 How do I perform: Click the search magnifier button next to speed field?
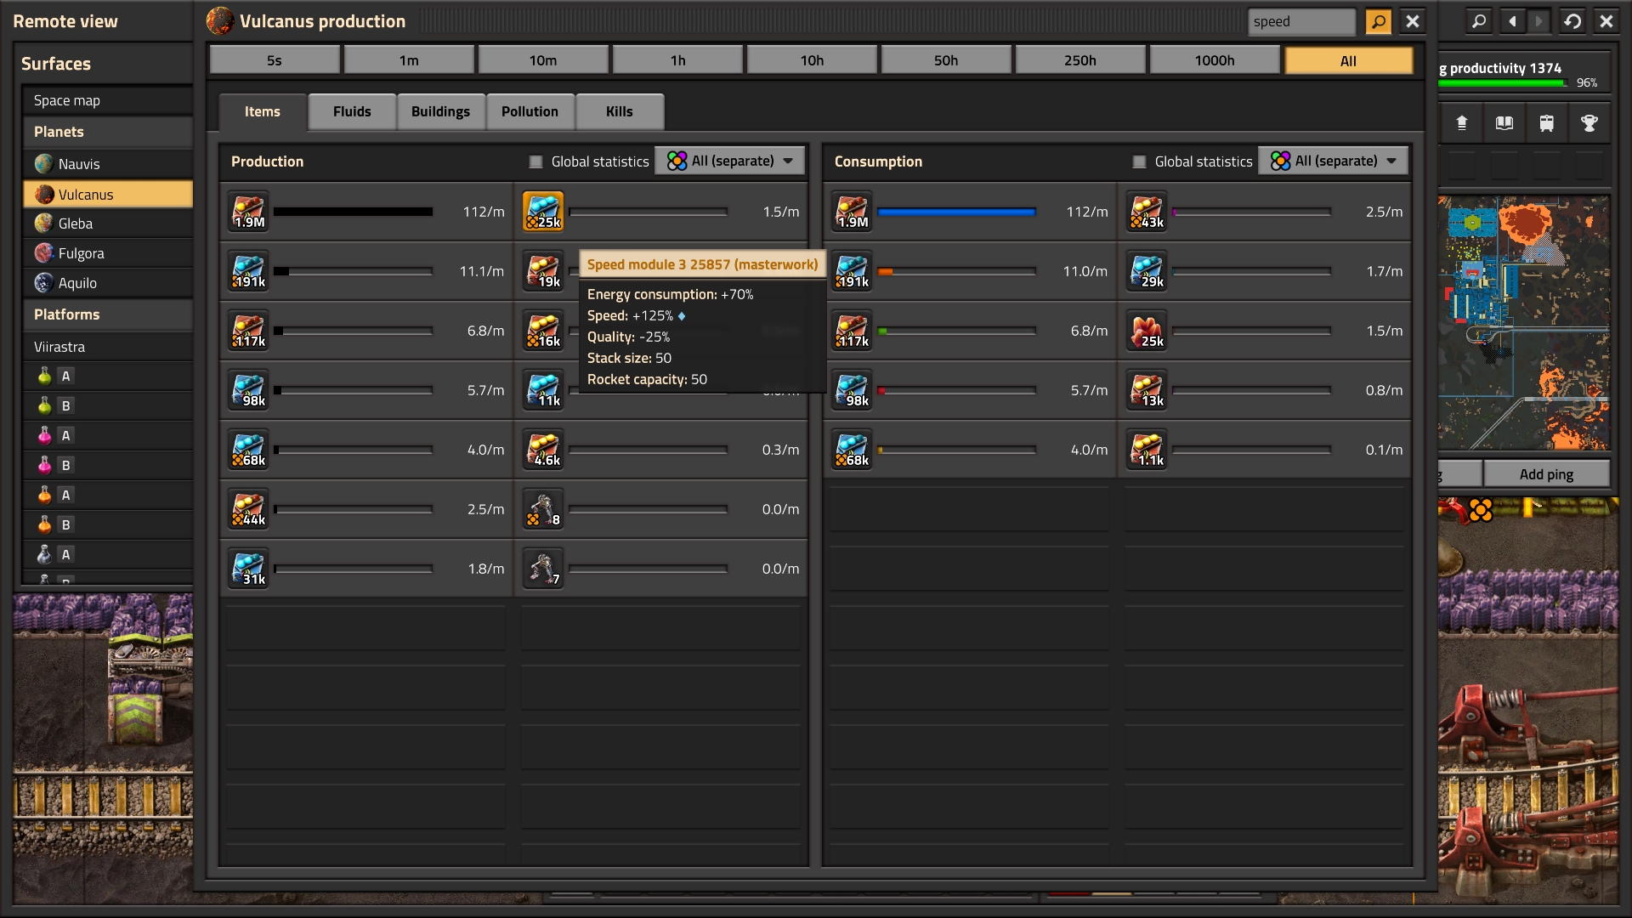point(1378,21)
